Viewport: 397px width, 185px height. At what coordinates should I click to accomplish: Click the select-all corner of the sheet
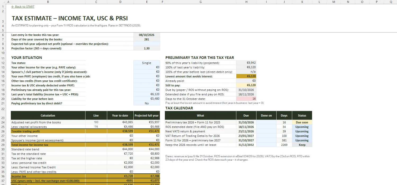click(3, 2)
